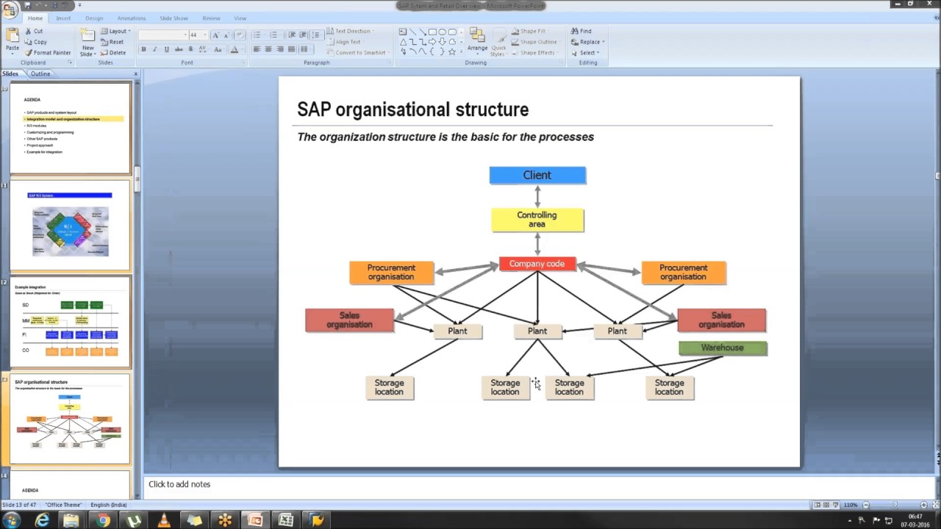Clear all formatting
Image resolution: width=941 pixels, height=529 pixels.
[240, 35]
